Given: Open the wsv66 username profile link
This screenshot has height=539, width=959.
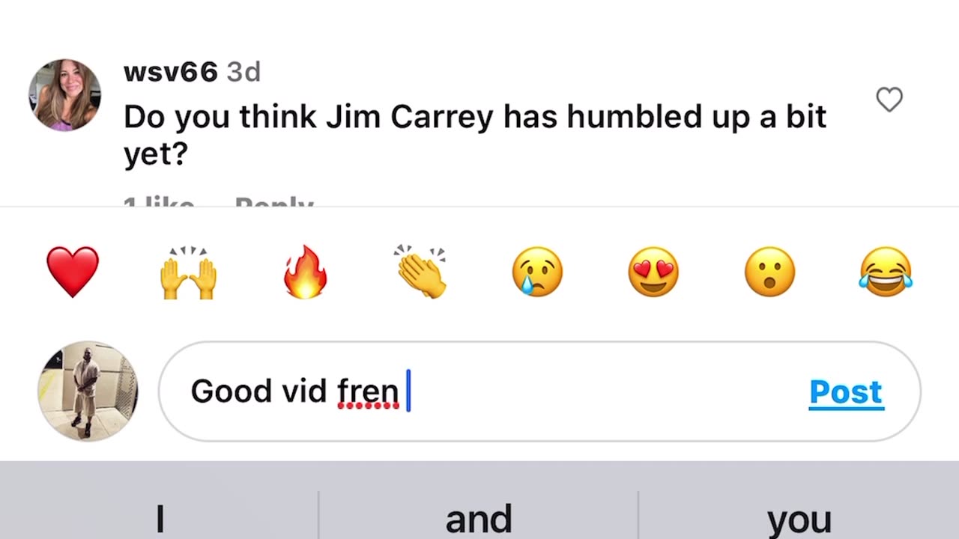Looking at the screenshot, I should (x=171, y=73).
